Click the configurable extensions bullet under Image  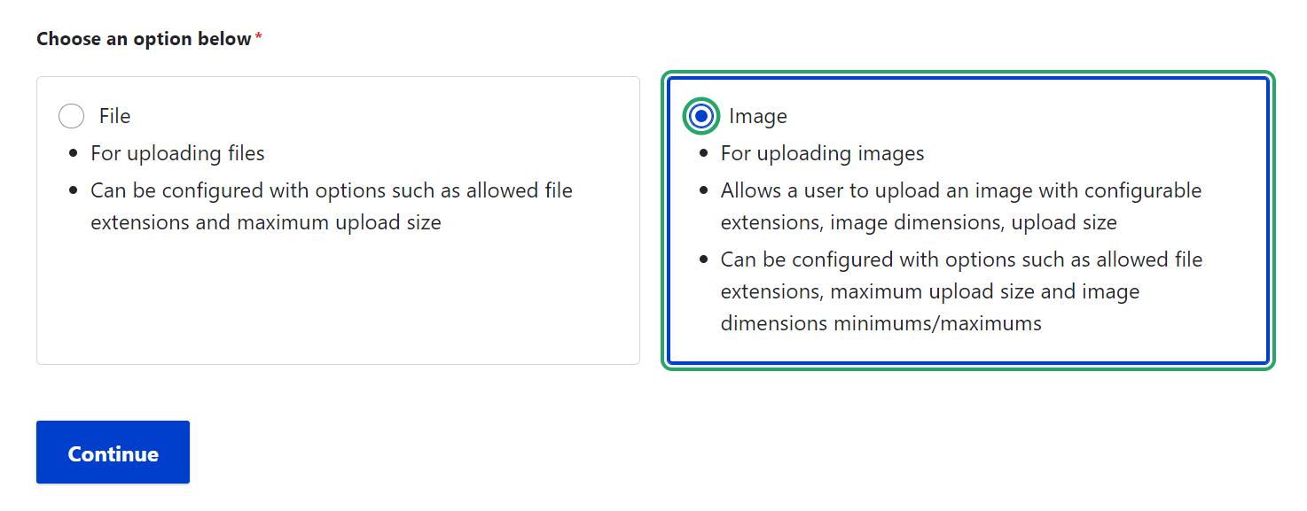(x=959, y=205)
